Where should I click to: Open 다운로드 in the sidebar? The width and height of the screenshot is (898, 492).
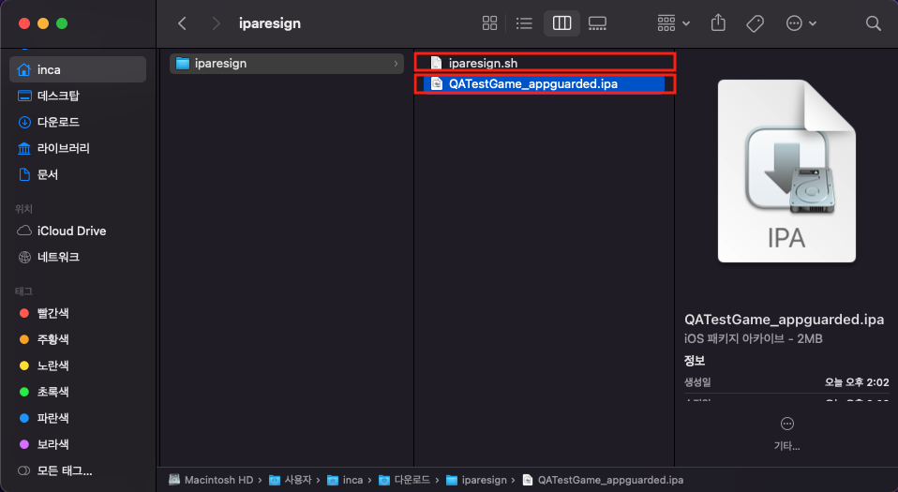pyautogui.click(x=58, y=122)
